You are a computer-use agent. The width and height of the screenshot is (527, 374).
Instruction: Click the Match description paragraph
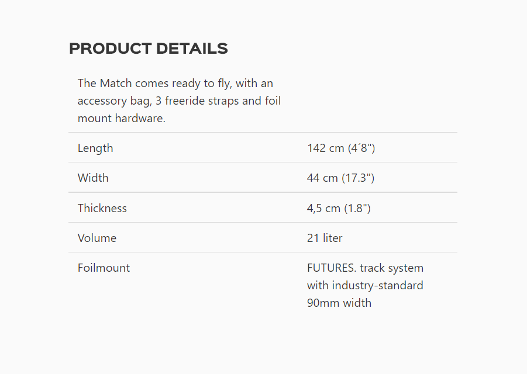click(x=179, y=101)
